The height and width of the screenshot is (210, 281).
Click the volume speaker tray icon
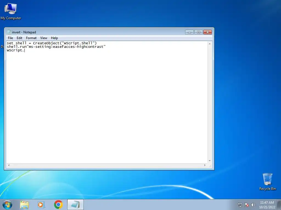point(253,205)
